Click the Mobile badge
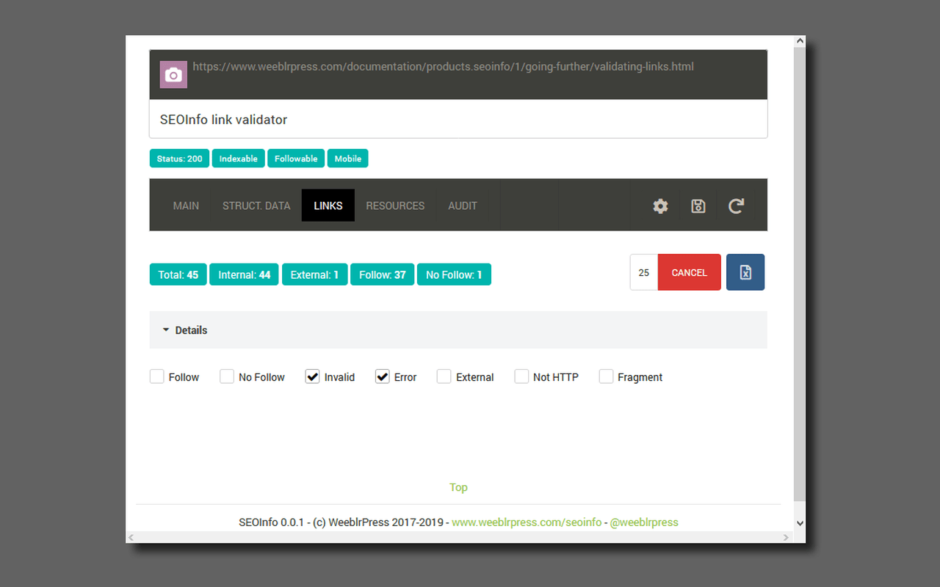This screenshot has width=940, height=587. [348, 158]
